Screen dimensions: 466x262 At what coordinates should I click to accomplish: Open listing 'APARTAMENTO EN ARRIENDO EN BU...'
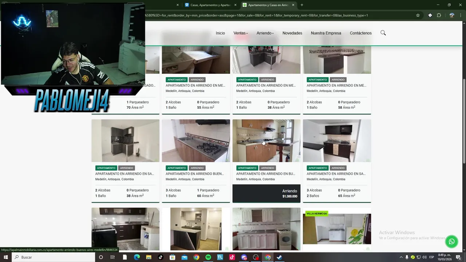click(x=265, y=174)
